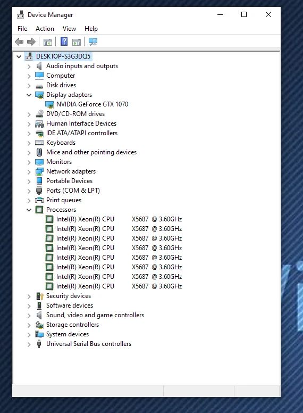This screenshot has width=303, height=413.
Task: Open the View menu
Action: 69,28
